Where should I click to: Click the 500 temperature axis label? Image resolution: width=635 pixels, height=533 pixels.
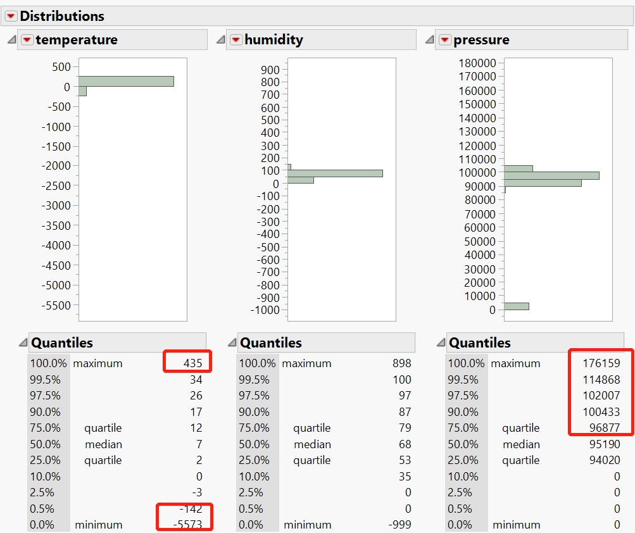coord(61,67)
